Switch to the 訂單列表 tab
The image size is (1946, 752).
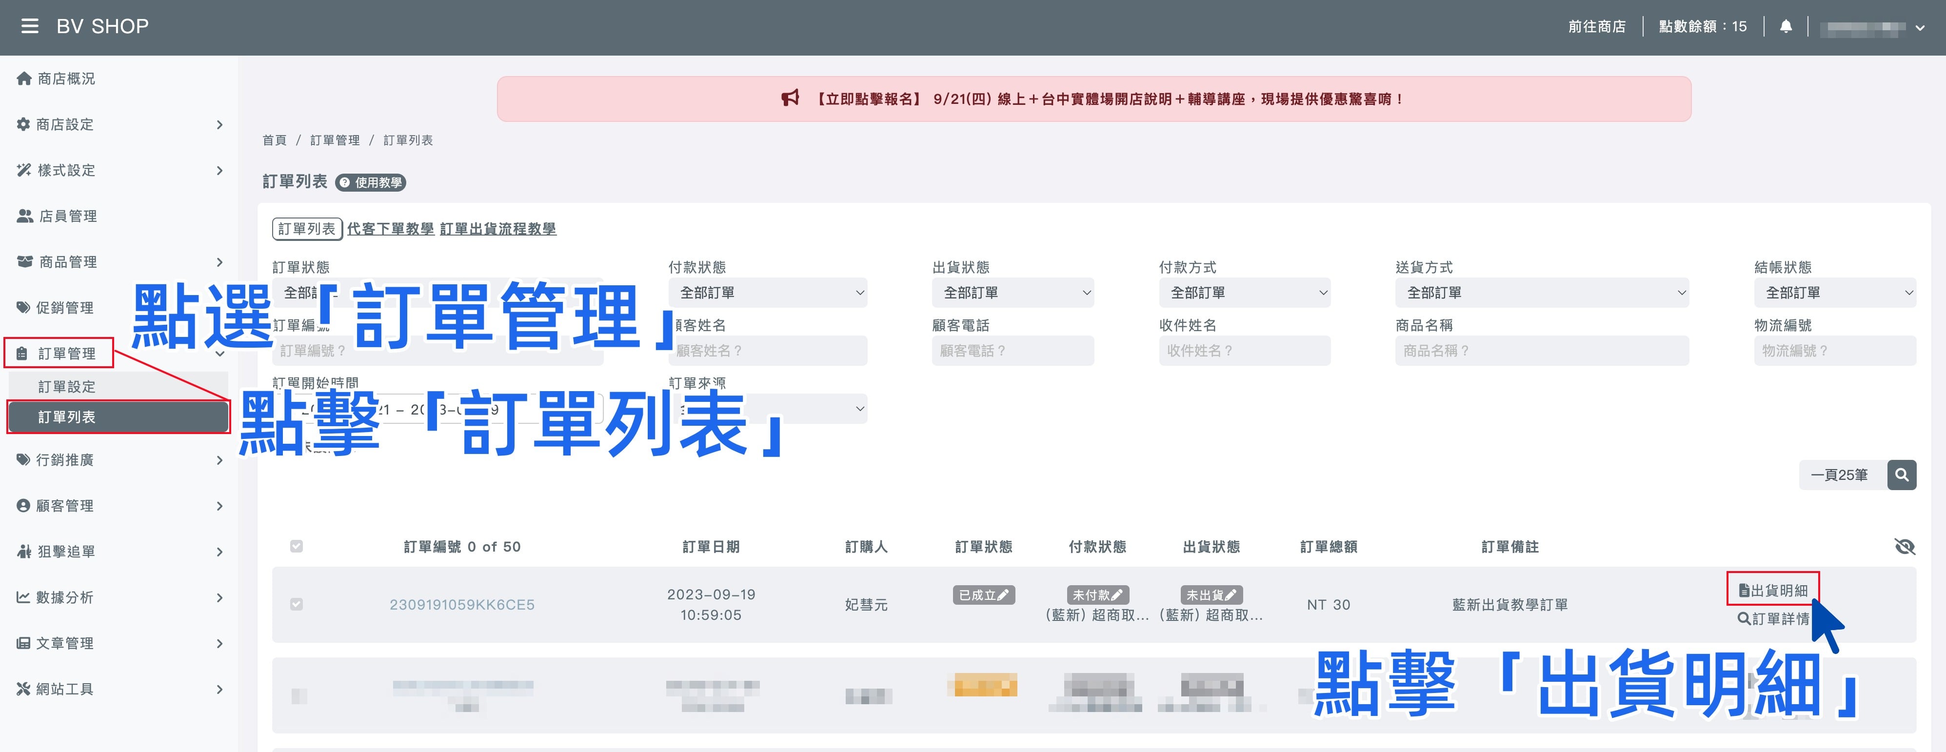(x=307, y=229)
